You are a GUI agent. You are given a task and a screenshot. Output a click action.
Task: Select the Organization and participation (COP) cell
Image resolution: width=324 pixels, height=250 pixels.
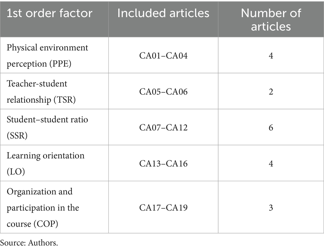click(x=43, y=207)
